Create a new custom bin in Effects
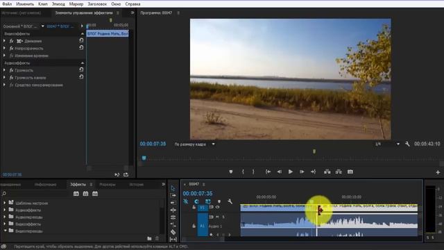 click(149, 239)
